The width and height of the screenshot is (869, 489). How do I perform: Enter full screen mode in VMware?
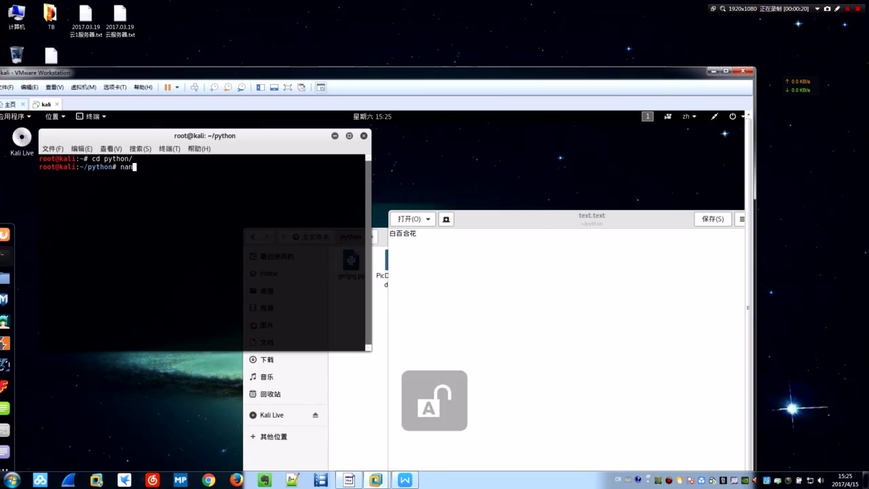(x=288, y=87)
